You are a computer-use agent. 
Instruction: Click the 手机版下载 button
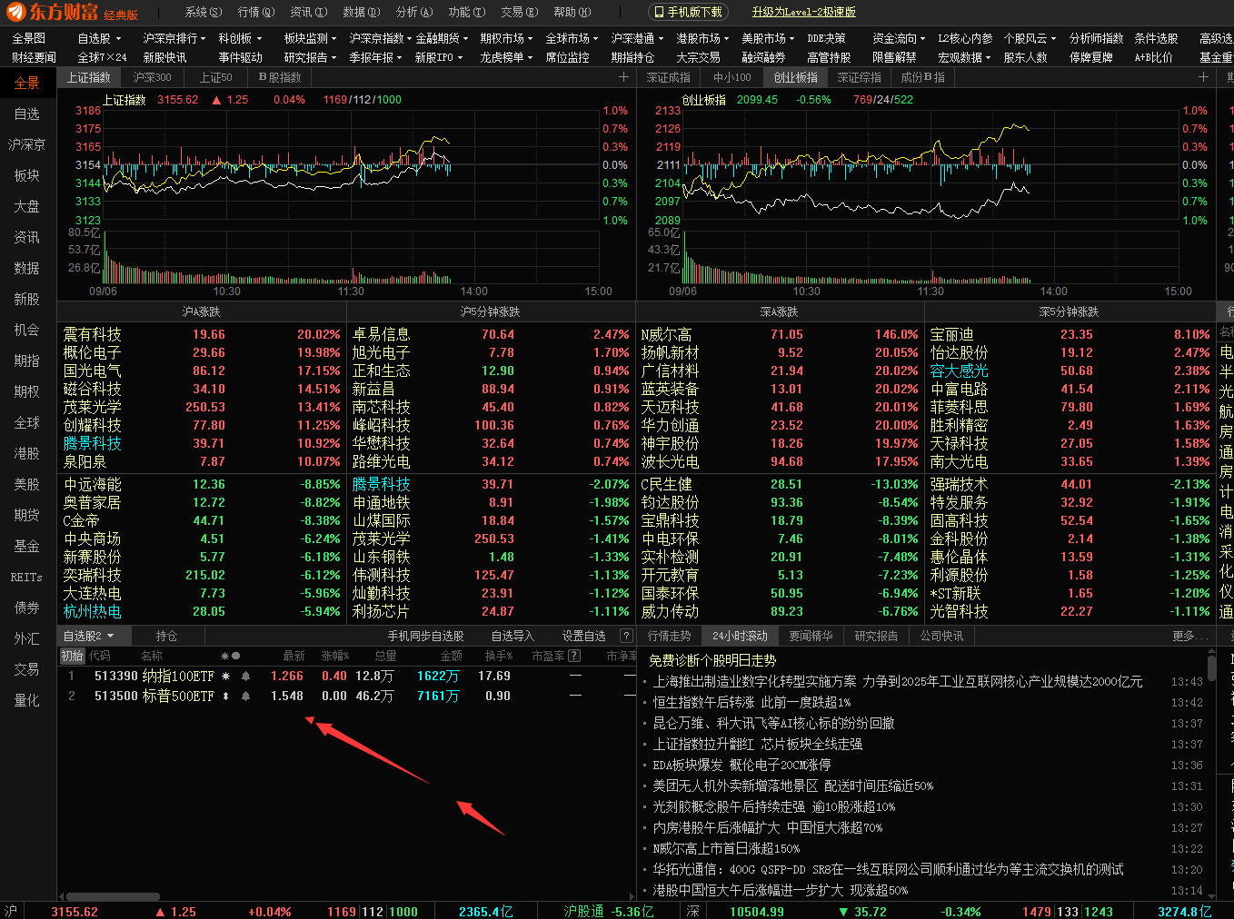coord(687,12)
